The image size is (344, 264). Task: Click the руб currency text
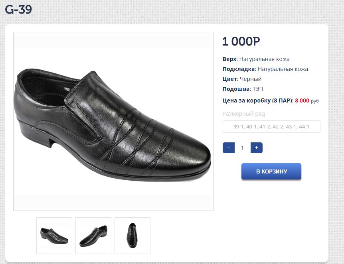[x=315, y=101]
